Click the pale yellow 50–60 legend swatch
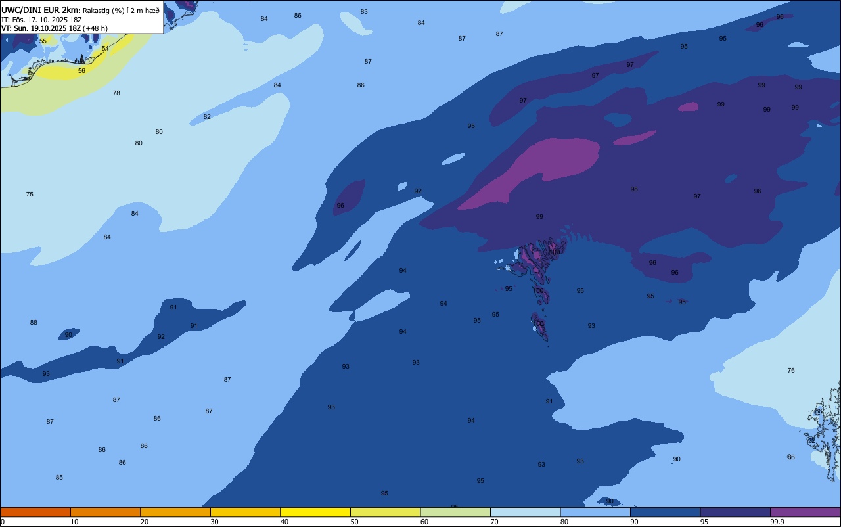This screenshot has width=841, height=527. 385,512
